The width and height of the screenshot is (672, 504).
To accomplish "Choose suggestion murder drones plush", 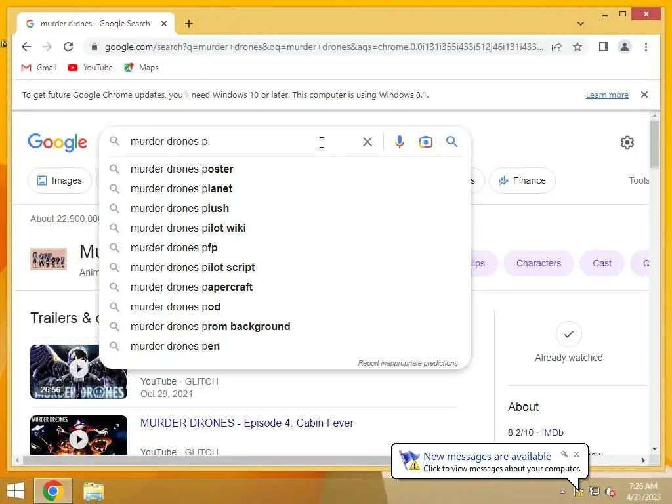I will 285,208.
